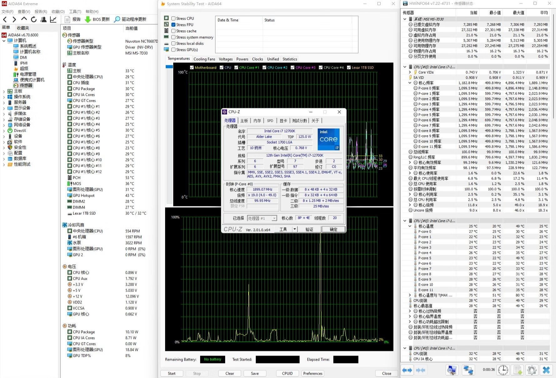This screenshot has width=556, height=378.
Task: Click blue indicator bar beside temperature graph
Action: (169, 66)
